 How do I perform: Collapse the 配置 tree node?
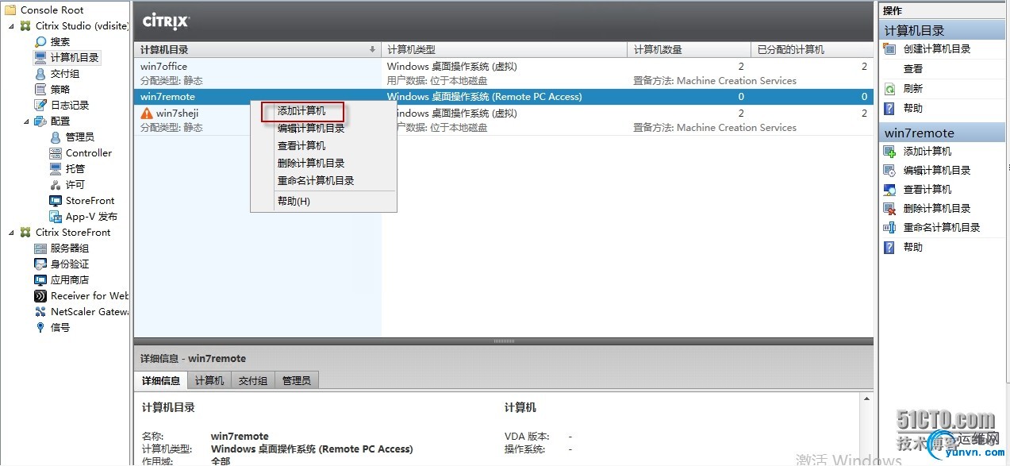[x=26, y=121]
